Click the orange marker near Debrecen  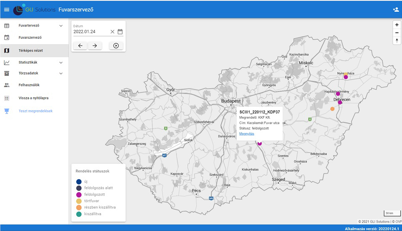click(332, 109)
